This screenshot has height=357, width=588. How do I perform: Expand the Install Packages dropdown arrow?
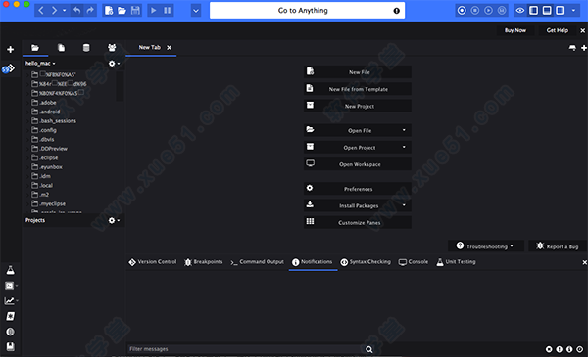404,205
